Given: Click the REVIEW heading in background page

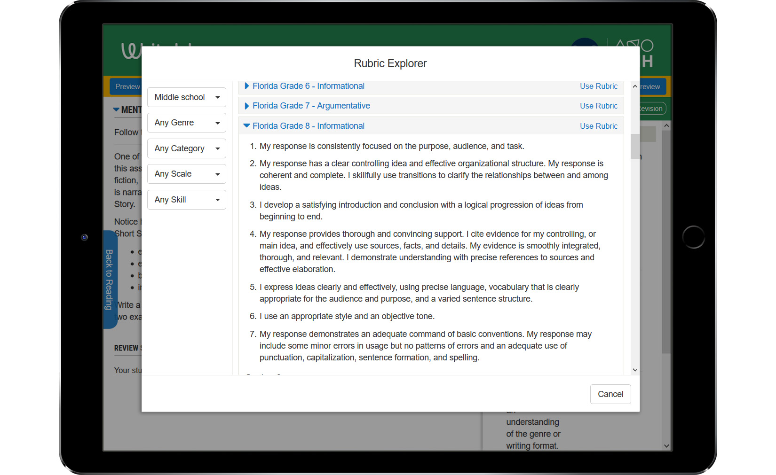Looking at the screenshot, I should pos(128,348).
